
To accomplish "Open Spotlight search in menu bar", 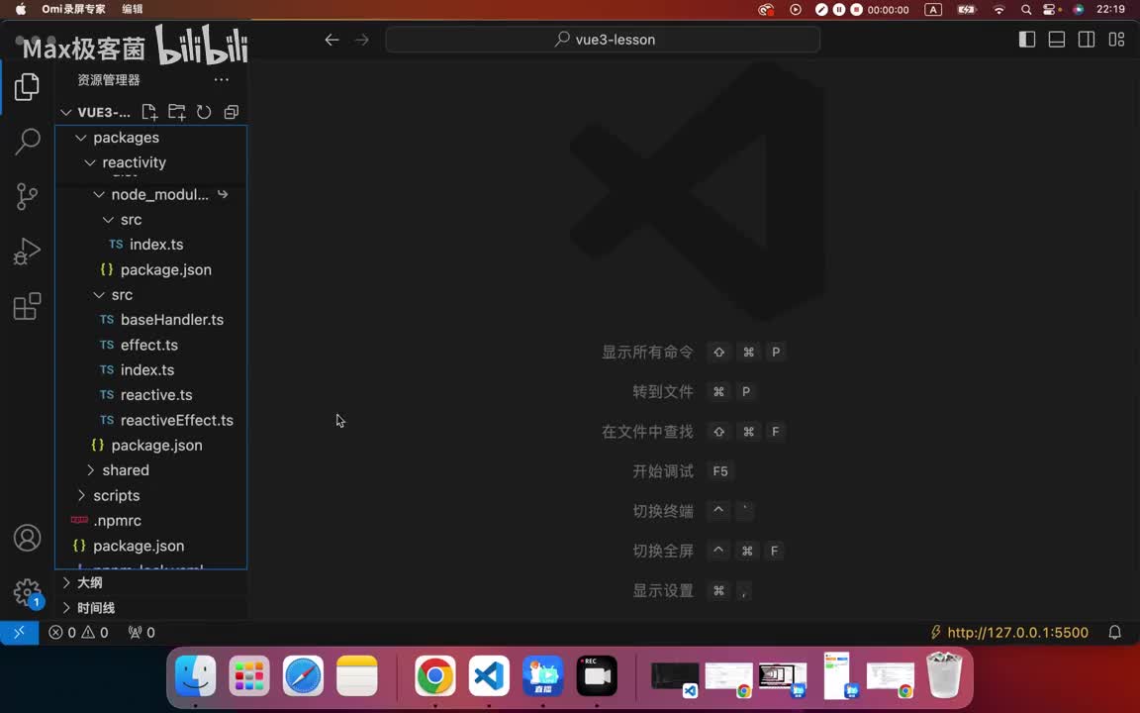I will click(x=1026, y=10).
